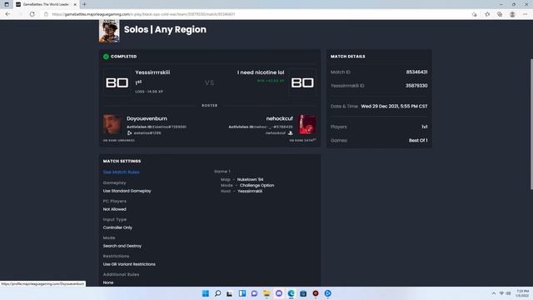
Task: Open Wi-Fi network tray icon
Action: pos(501,293)
